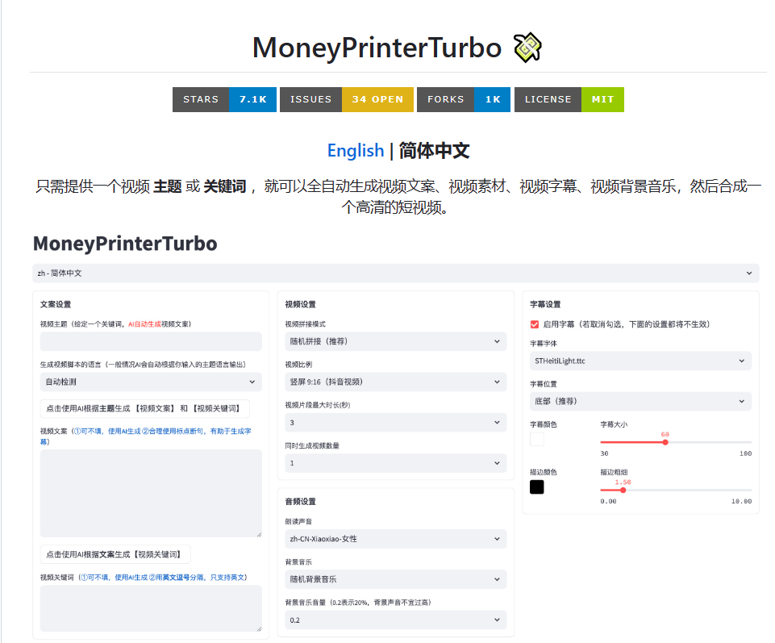Open the 视频比例 竖屏 9:16 dropdown
This screenshot has height=643, width=775.
coord(395,382)
